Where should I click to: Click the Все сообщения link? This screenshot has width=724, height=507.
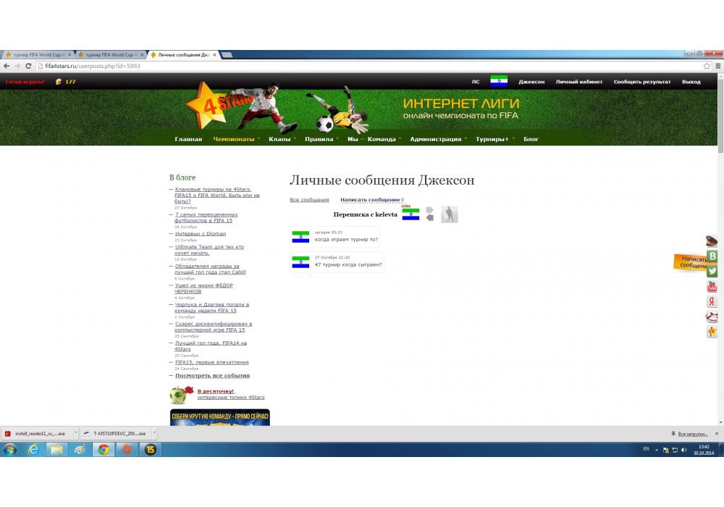coord(309,200)
